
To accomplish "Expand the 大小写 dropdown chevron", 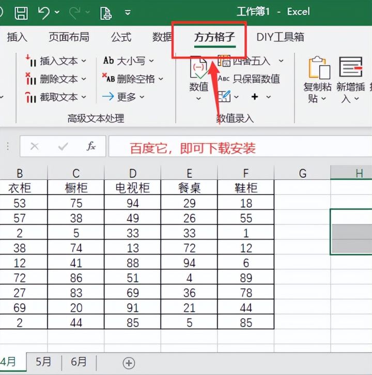I will coord(151,61).
